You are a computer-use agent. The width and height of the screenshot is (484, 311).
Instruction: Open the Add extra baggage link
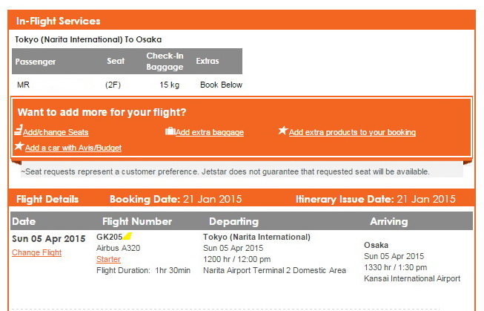(x=210, y=132)
